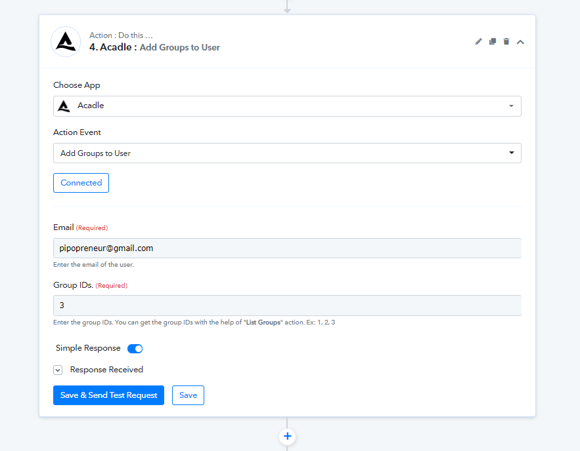Click the outlined Save button

pos(188,395)
